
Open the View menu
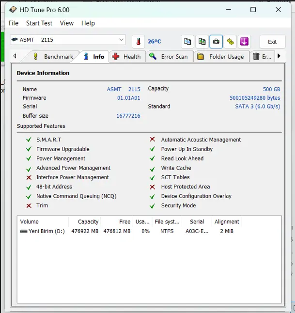click(67, 23)
